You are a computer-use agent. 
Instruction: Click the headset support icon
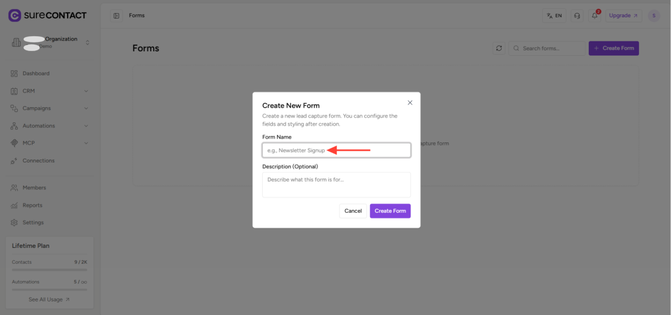pyautogui.click(x=577, y=16)
